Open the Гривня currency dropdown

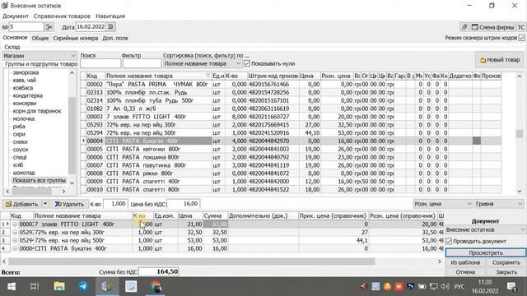[499, 204]
